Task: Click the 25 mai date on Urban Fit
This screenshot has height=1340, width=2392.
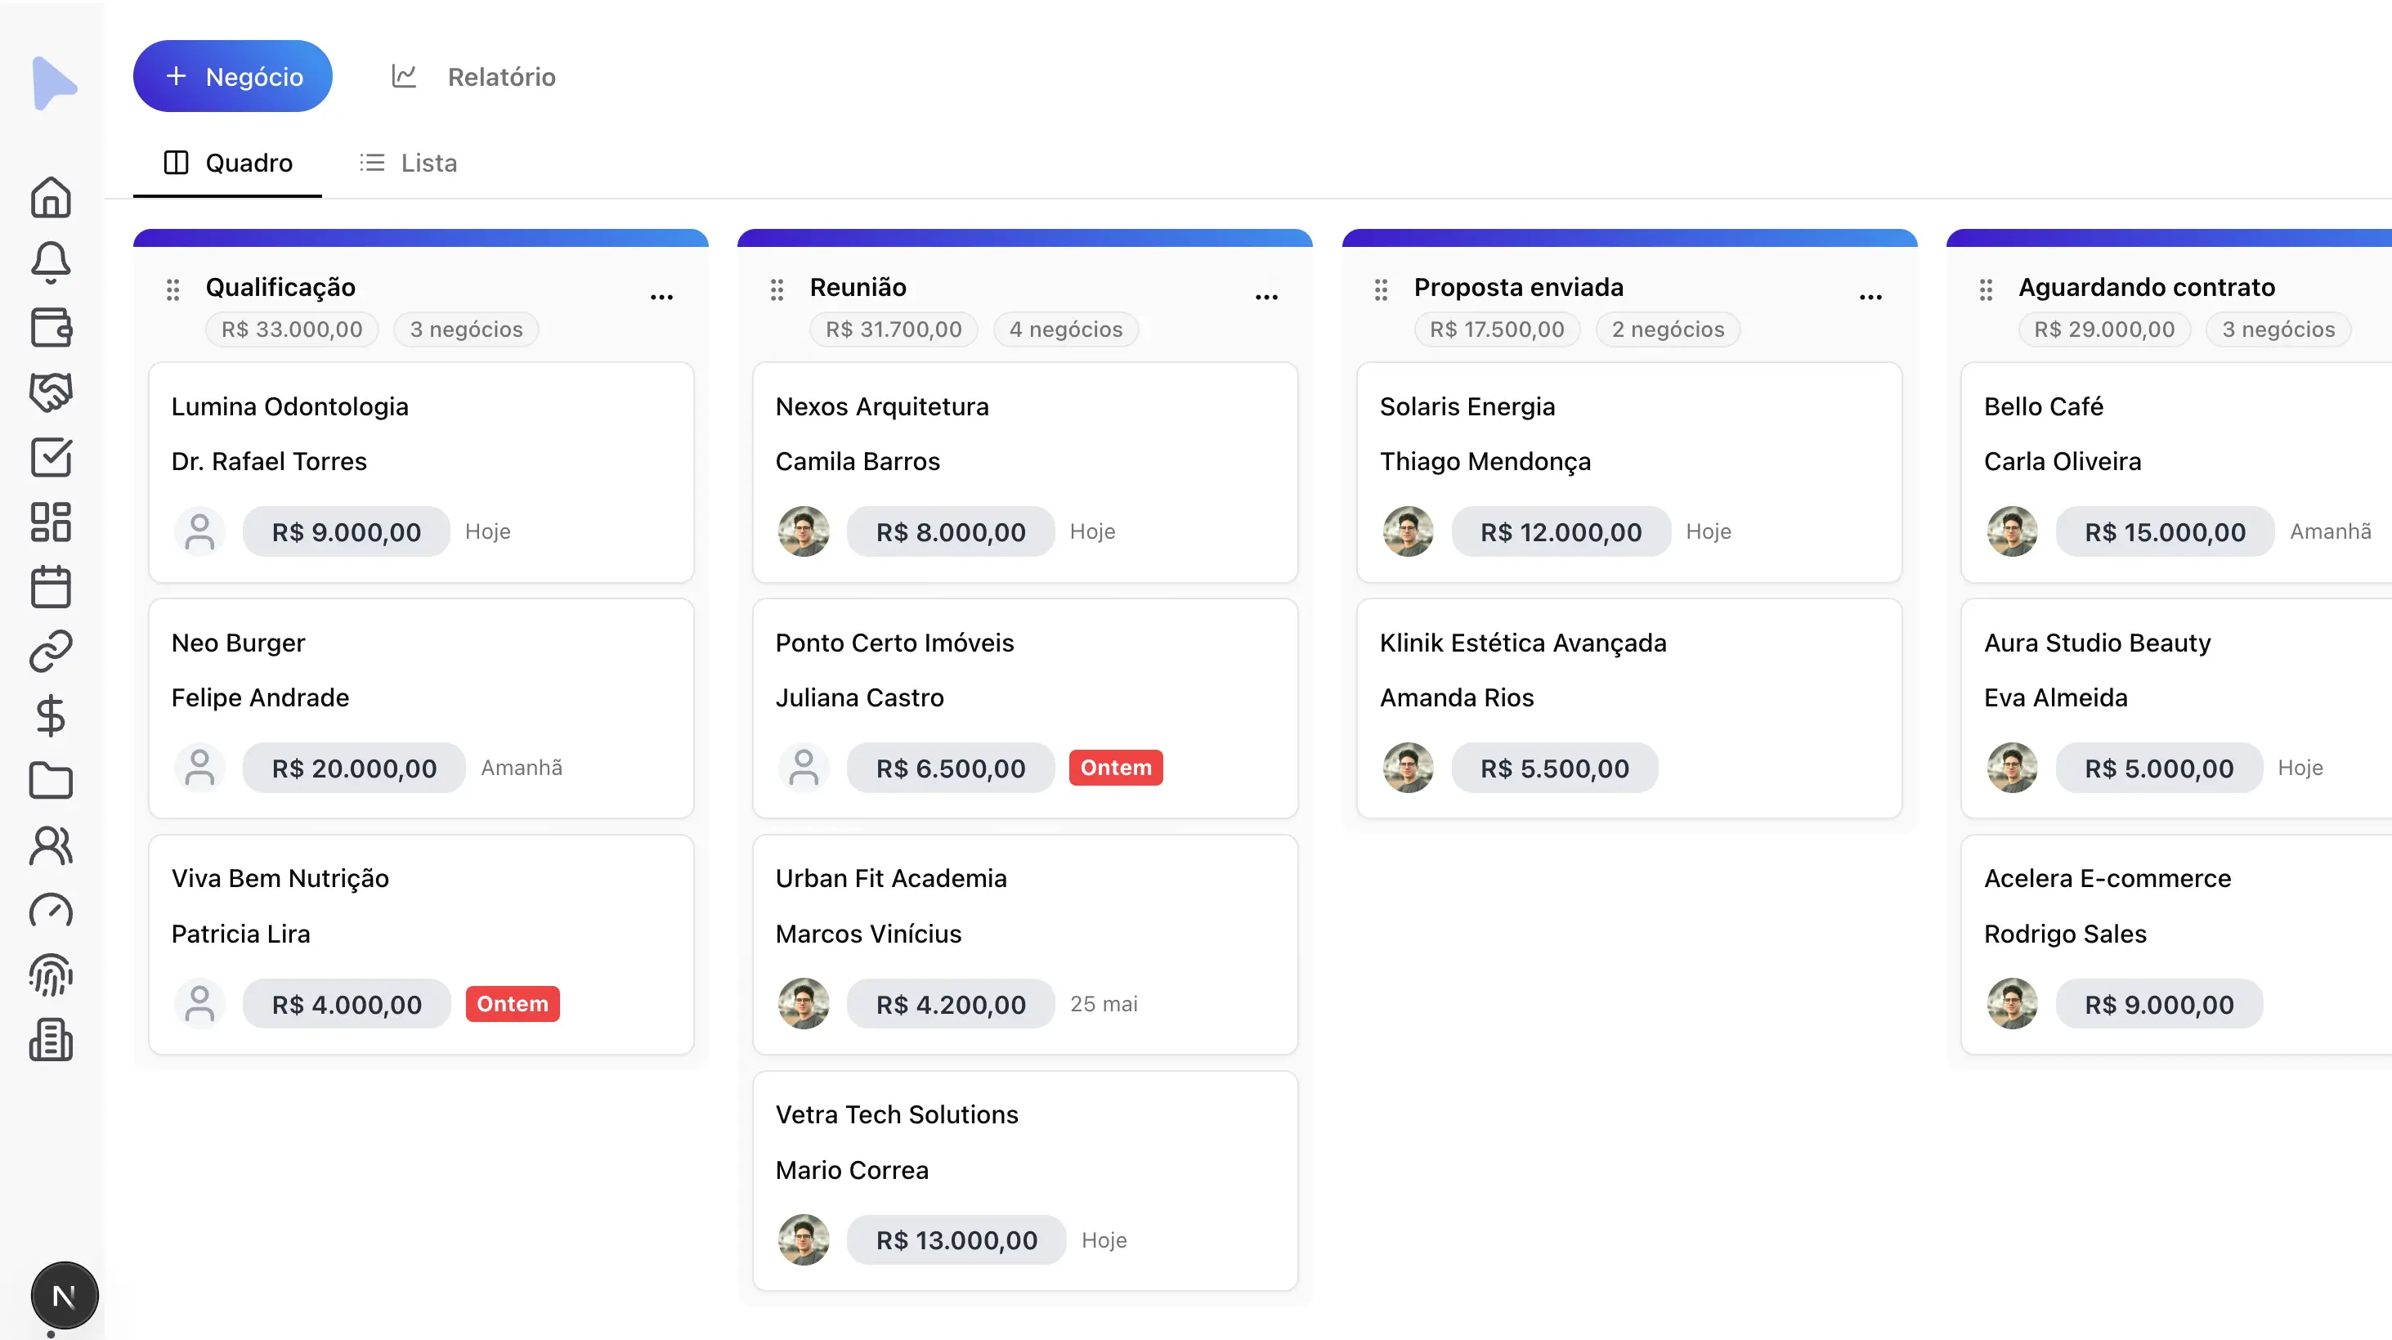Action: coord(1104,1004)
